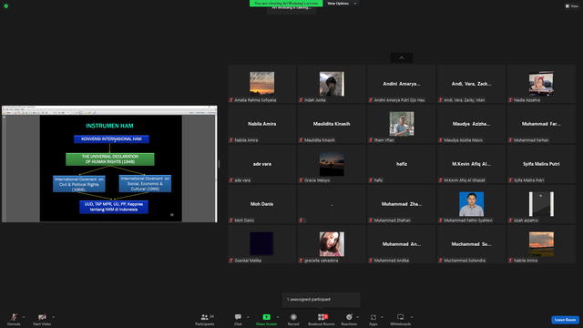Open the Reactions menu icon

coord(349,317)
